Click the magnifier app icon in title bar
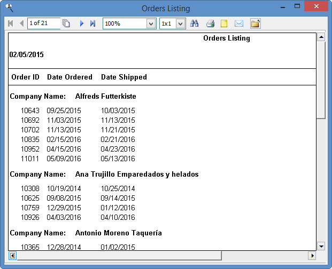 9,8
